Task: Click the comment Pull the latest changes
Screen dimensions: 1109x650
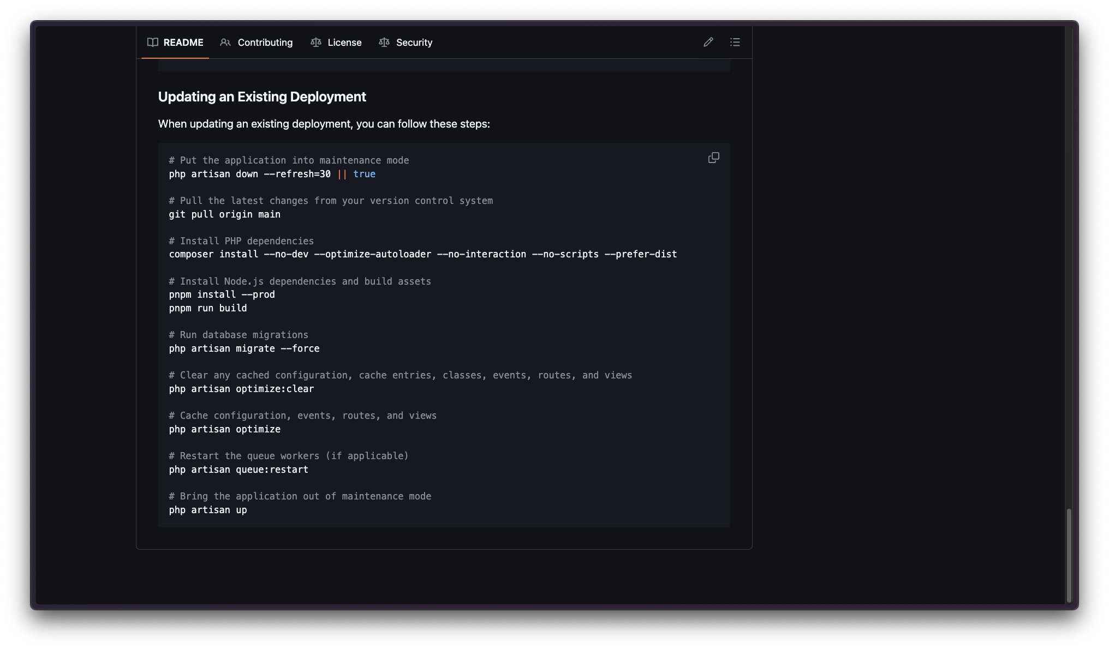Action: tap(331, 201)
